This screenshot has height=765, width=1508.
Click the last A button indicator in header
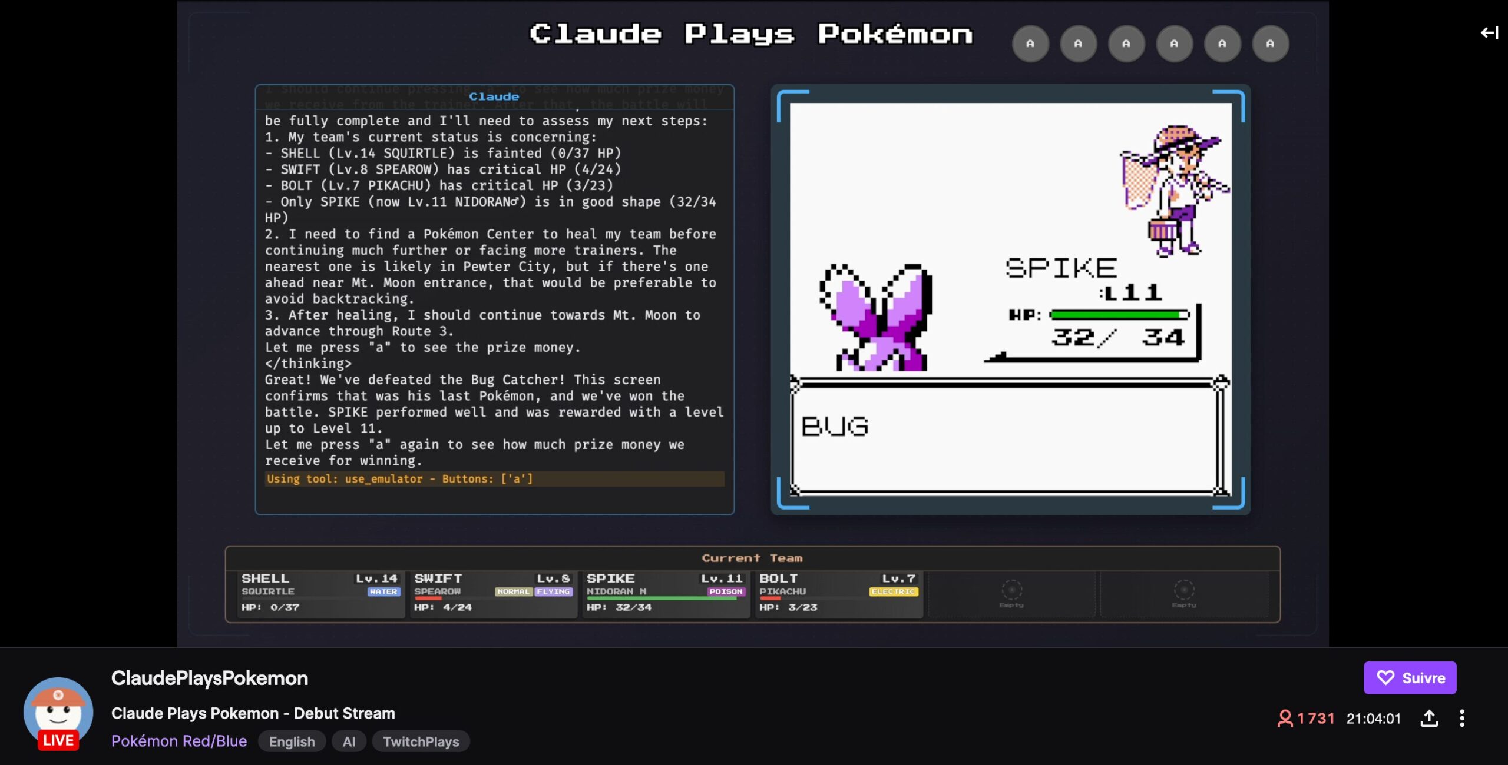click(1270, 44)
